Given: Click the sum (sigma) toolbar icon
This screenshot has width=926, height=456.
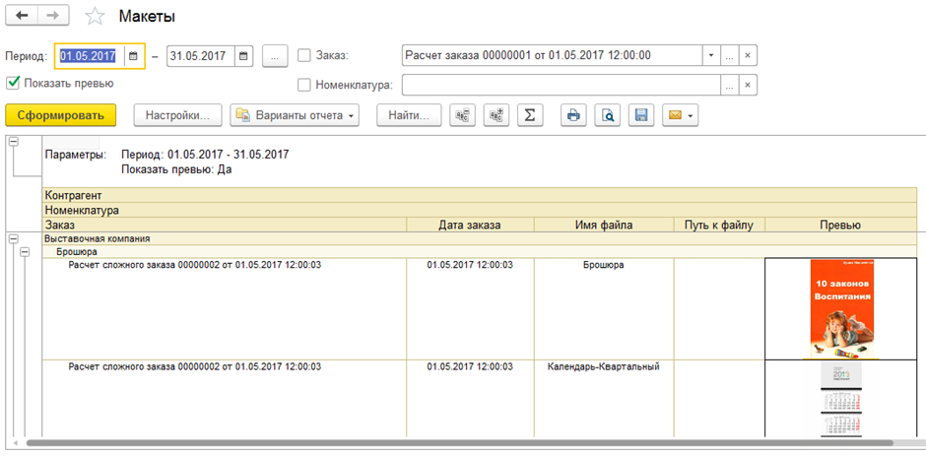Looking at the screenshot, I should point(529,115).
